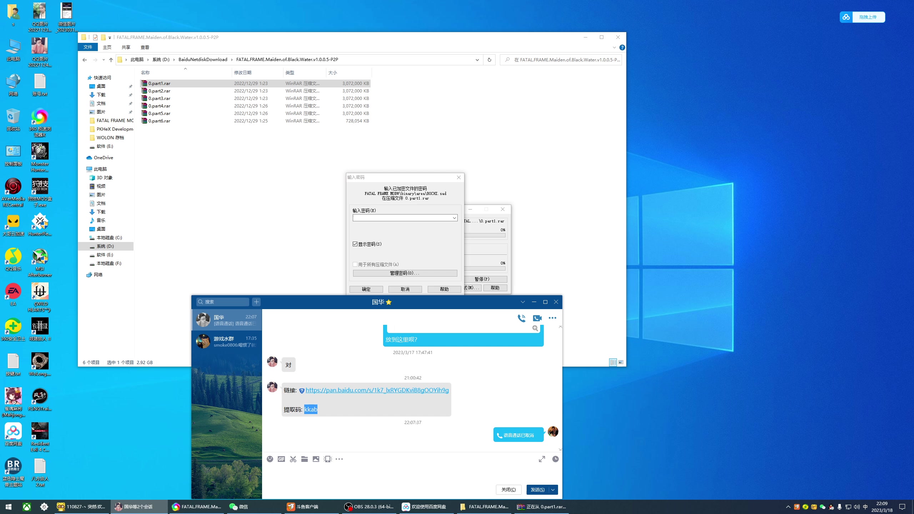
Task: Click 取消 in the password dialog
Action: [405, 289]
